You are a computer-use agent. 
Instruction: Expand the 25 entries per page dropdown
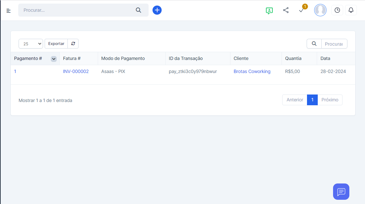pyautogui.click(x=31, y=44)
